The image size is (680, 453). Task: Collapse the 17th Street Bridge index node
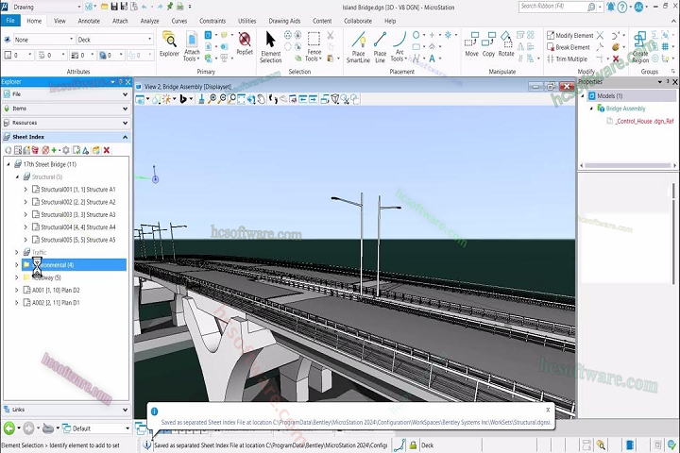(x=8, y=164)
